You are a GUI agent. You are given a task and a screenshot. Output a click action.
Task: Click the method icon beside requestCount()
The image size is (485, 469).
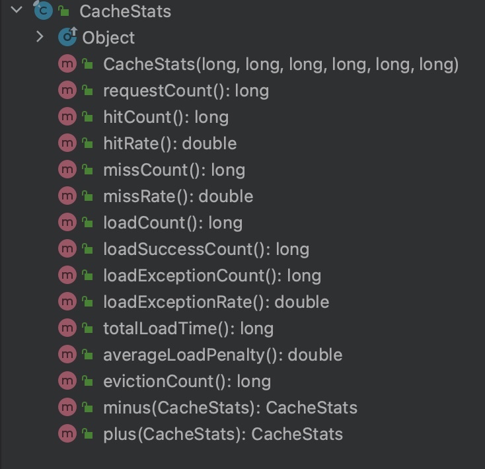67,90
